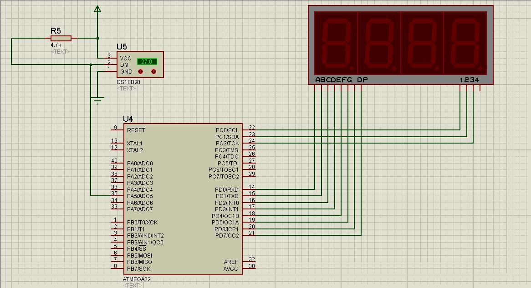The height and width of the screenshot is (288, 531).
Task: Click pin number 32 beside AREF
Action: point(252,259)
